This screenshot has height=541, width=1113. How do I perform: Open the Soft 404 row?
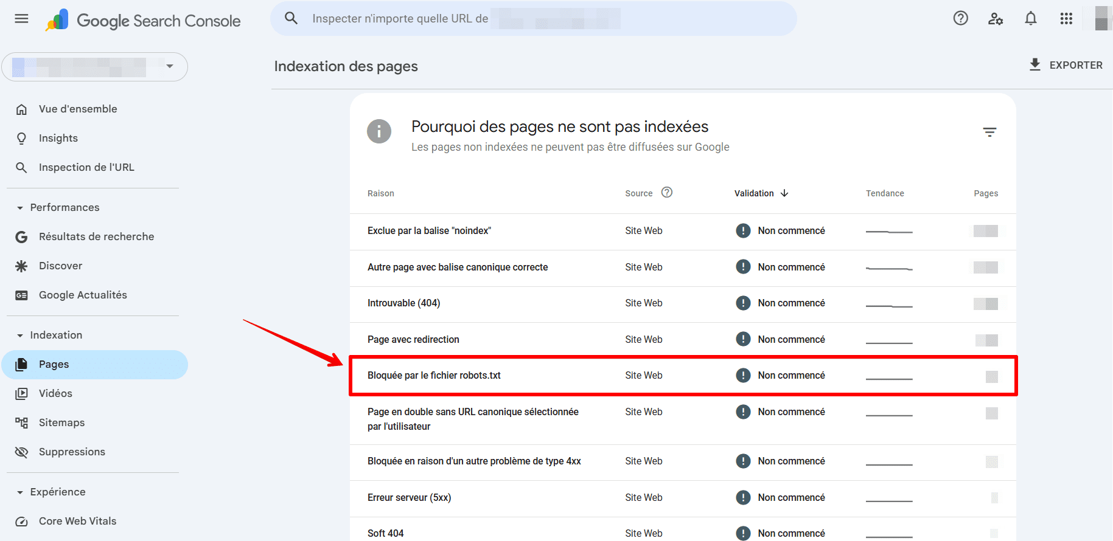[x=683, y=529]
